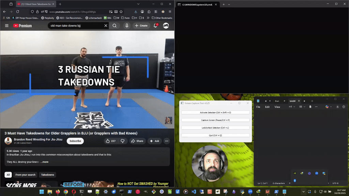Open the YouTube hamburger menu
Image resolution: width=349 pixels, height=196 pixels.
[x=6, y=26]
